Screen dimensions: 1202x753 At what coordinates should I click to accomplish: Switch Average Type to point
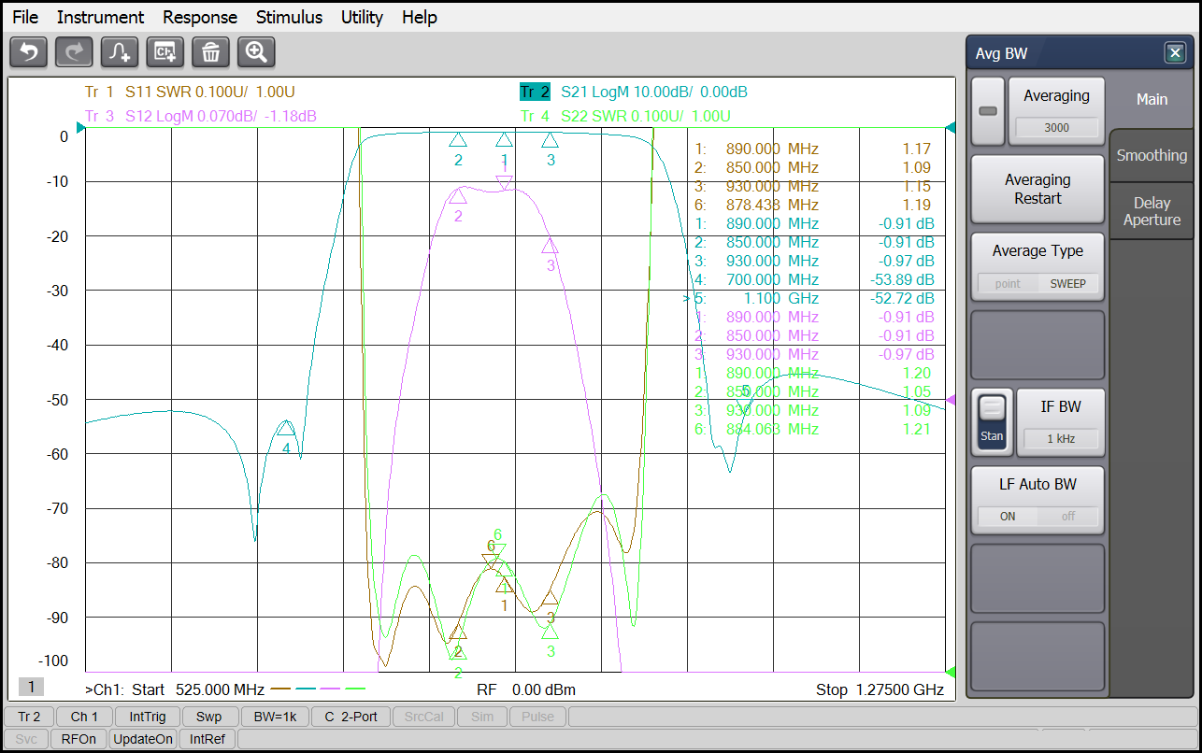[1008, 283]
